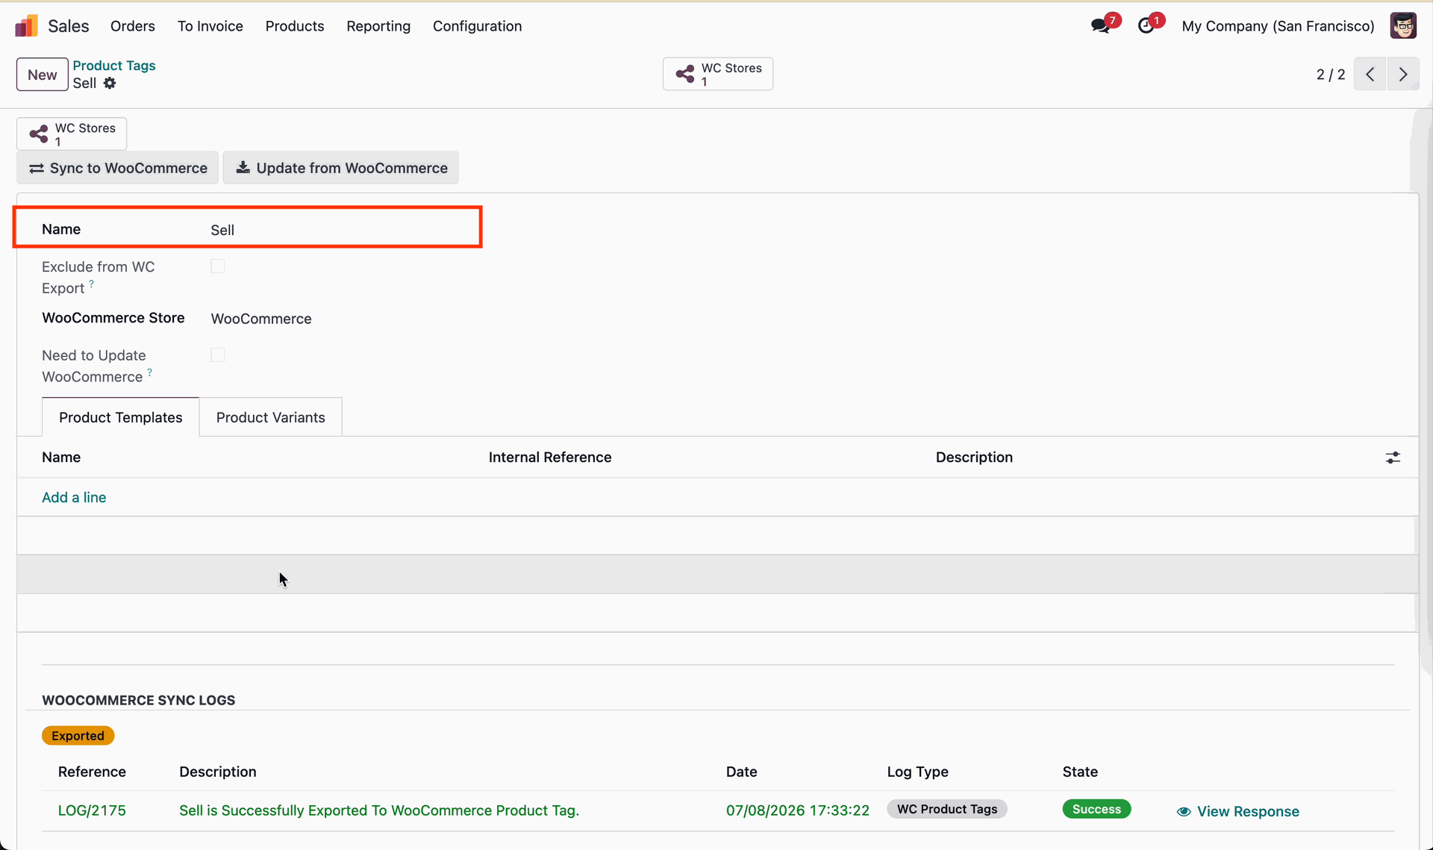Click the Reference column header

(x=92, y=772)
